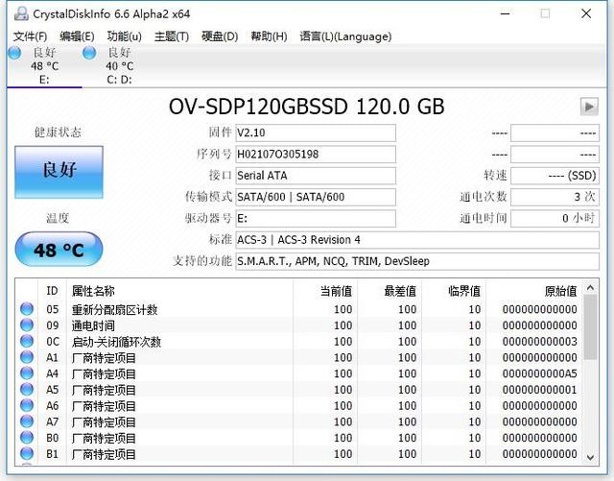Click the transfer mode field SATA/600 | SATA/600

pos(316,197)
